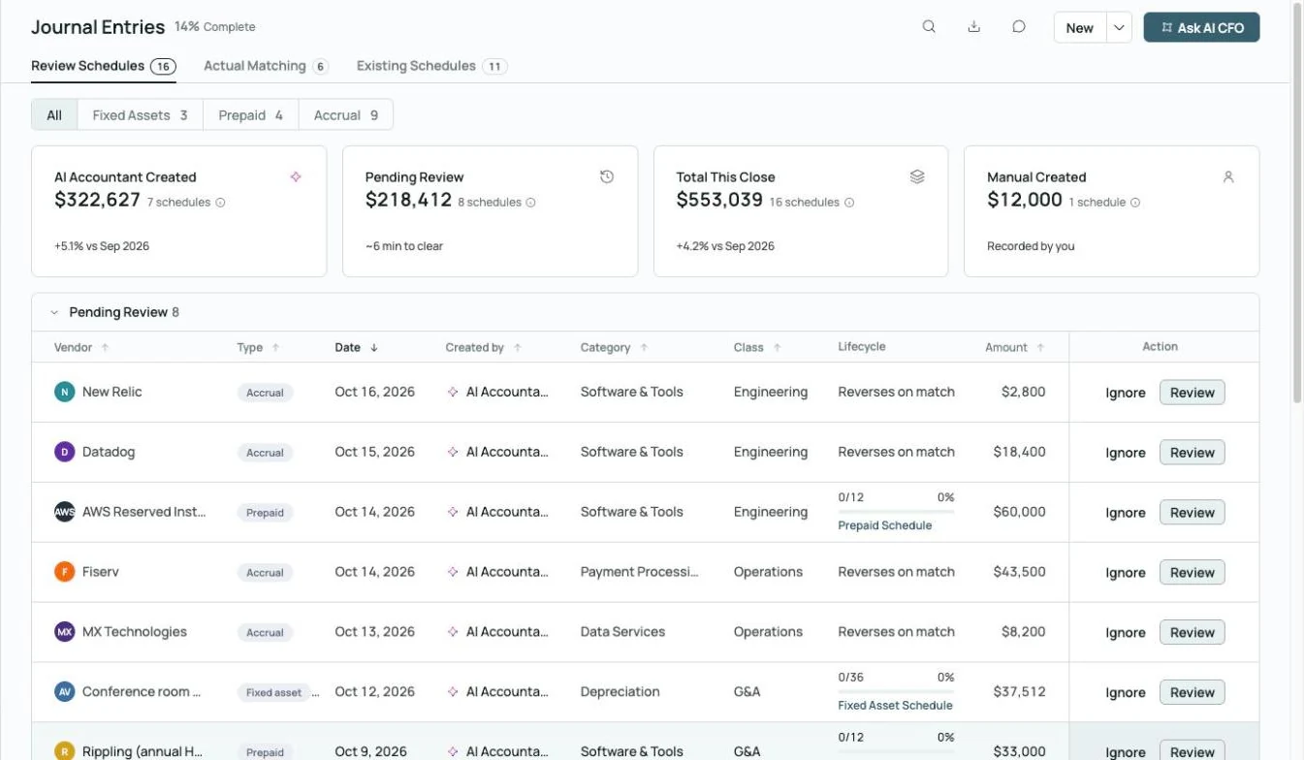The height and width of the screenshot is (760, 1304).
Task: Click the history clock icon on Pending Review card
Action: click(607, 176)
